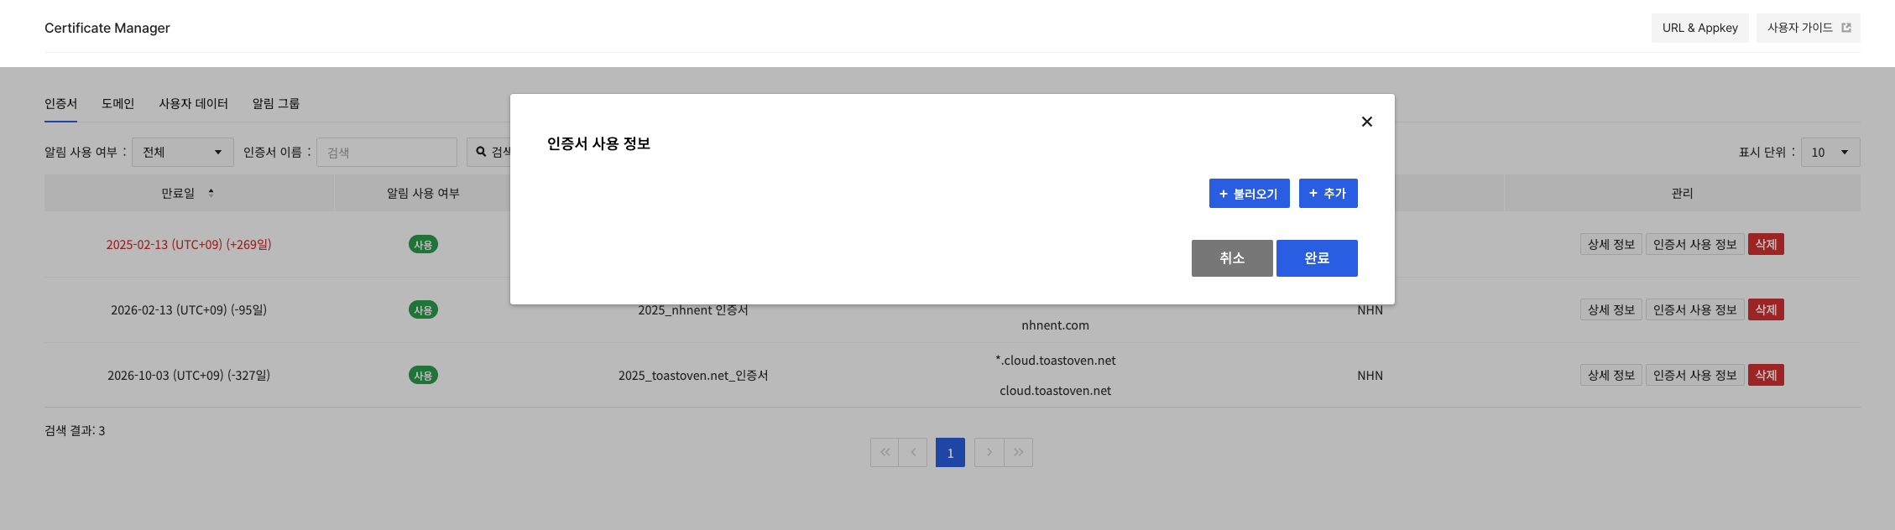Click the cloud.toastoven.net domain text
Image resolution: width=1895 pixels, height=530 pixels.
click(1055, 390)
